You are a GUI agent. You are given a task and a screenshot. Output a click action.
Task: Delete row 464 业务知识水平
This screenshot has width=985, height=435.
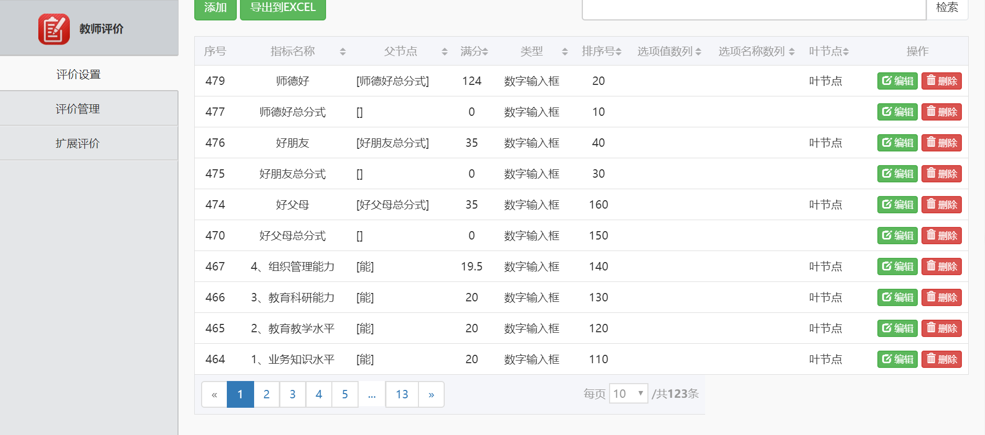click(941, 359)
